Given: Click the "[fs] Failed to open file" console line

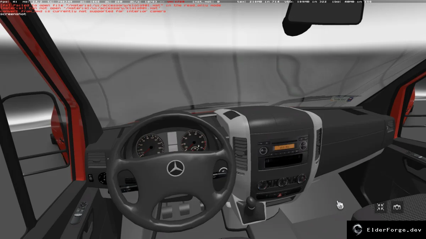Looking at the screenshot, I should [x=110, y=5].
